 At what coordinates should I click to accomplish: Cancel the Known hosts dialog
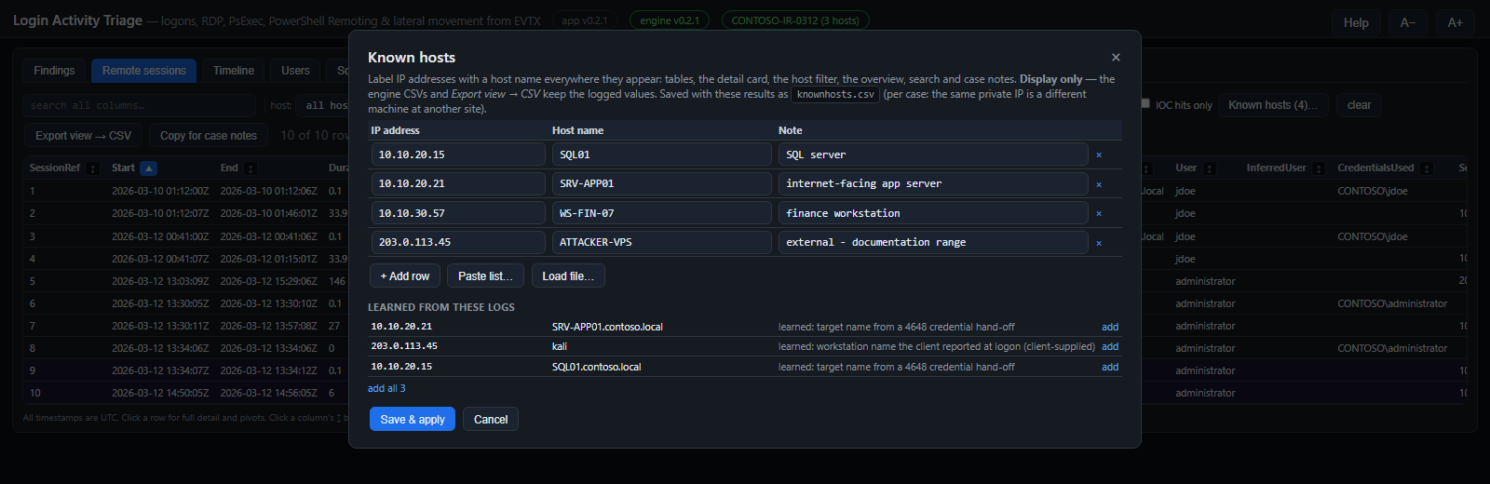(x=491, y=420)
